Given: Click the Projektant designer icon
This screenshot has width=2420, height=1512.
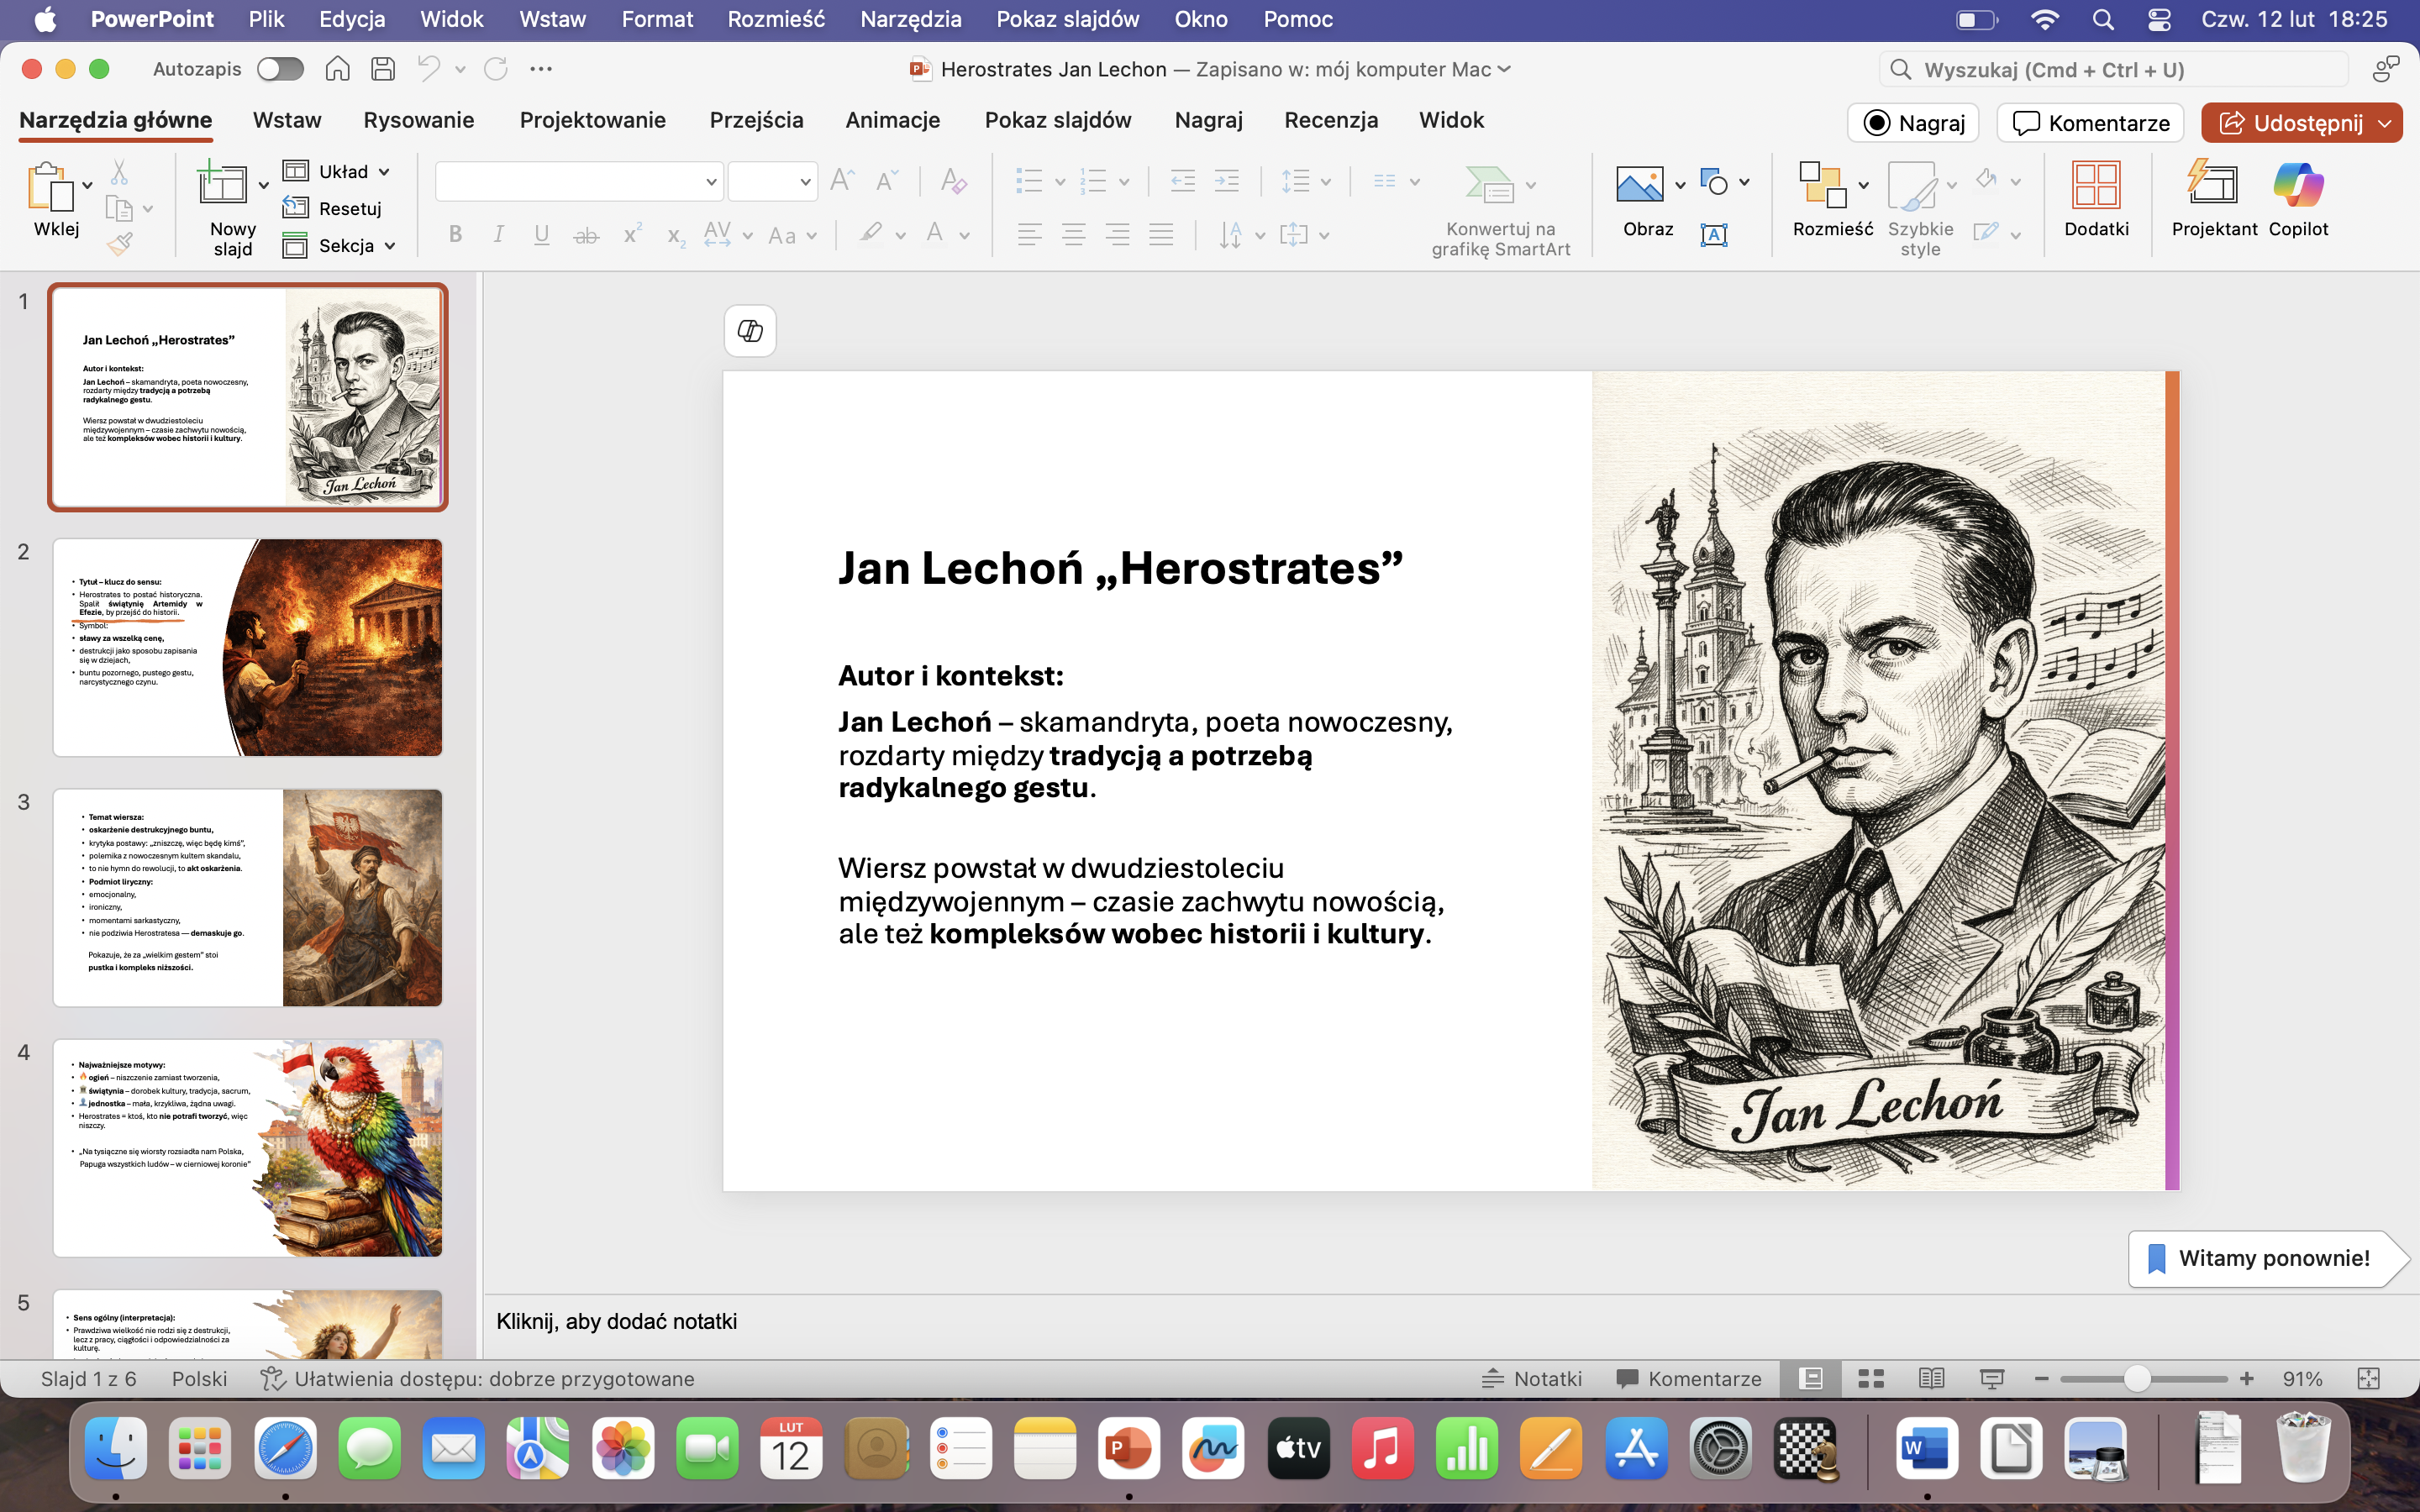Looking at the screenshot, I should [2213, 186].
